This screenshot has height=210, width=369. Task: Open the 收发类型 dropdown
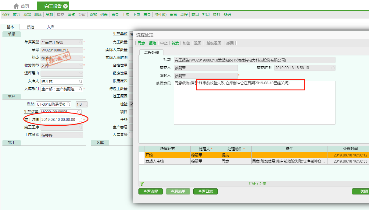(x=81, y=65)
